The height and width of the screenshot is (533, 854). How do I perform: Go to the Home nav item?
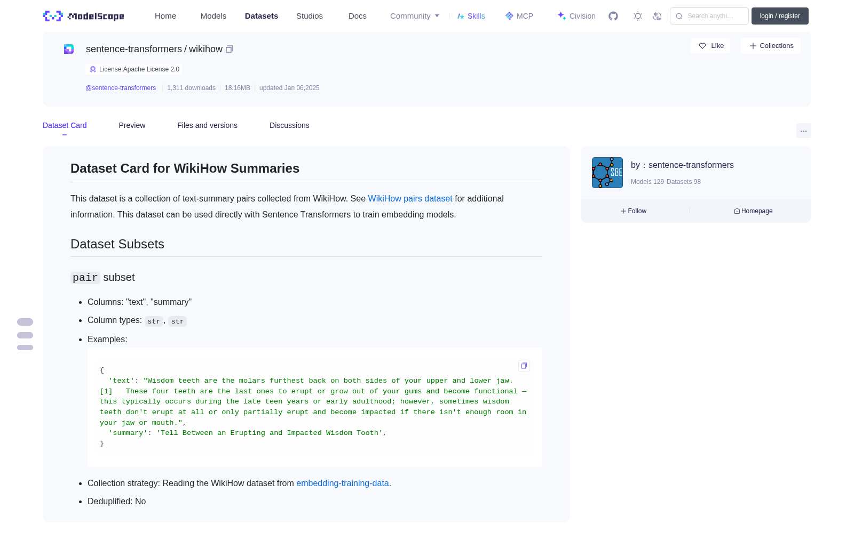165,16
